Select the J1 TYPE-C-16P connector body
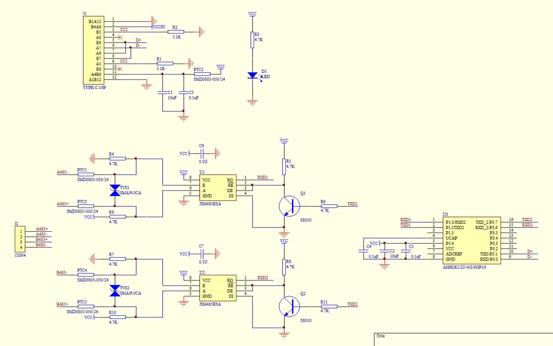Screen dimensions: 553x346 tap(93, 50)
